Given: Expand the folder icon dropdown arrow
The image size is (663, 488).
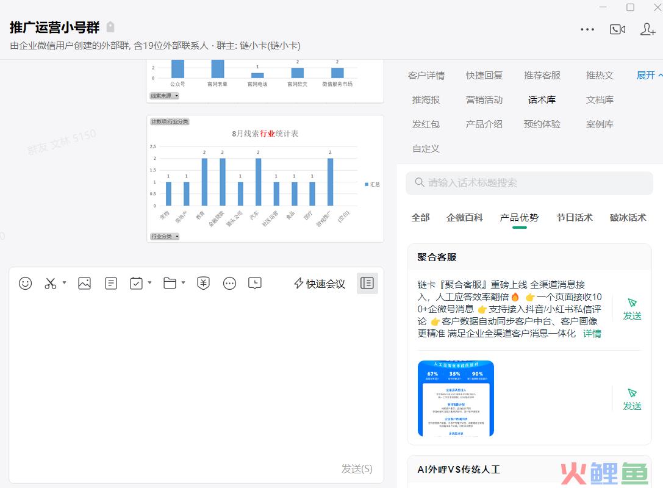Looking at the screenshot, I should tap(183, 282).
